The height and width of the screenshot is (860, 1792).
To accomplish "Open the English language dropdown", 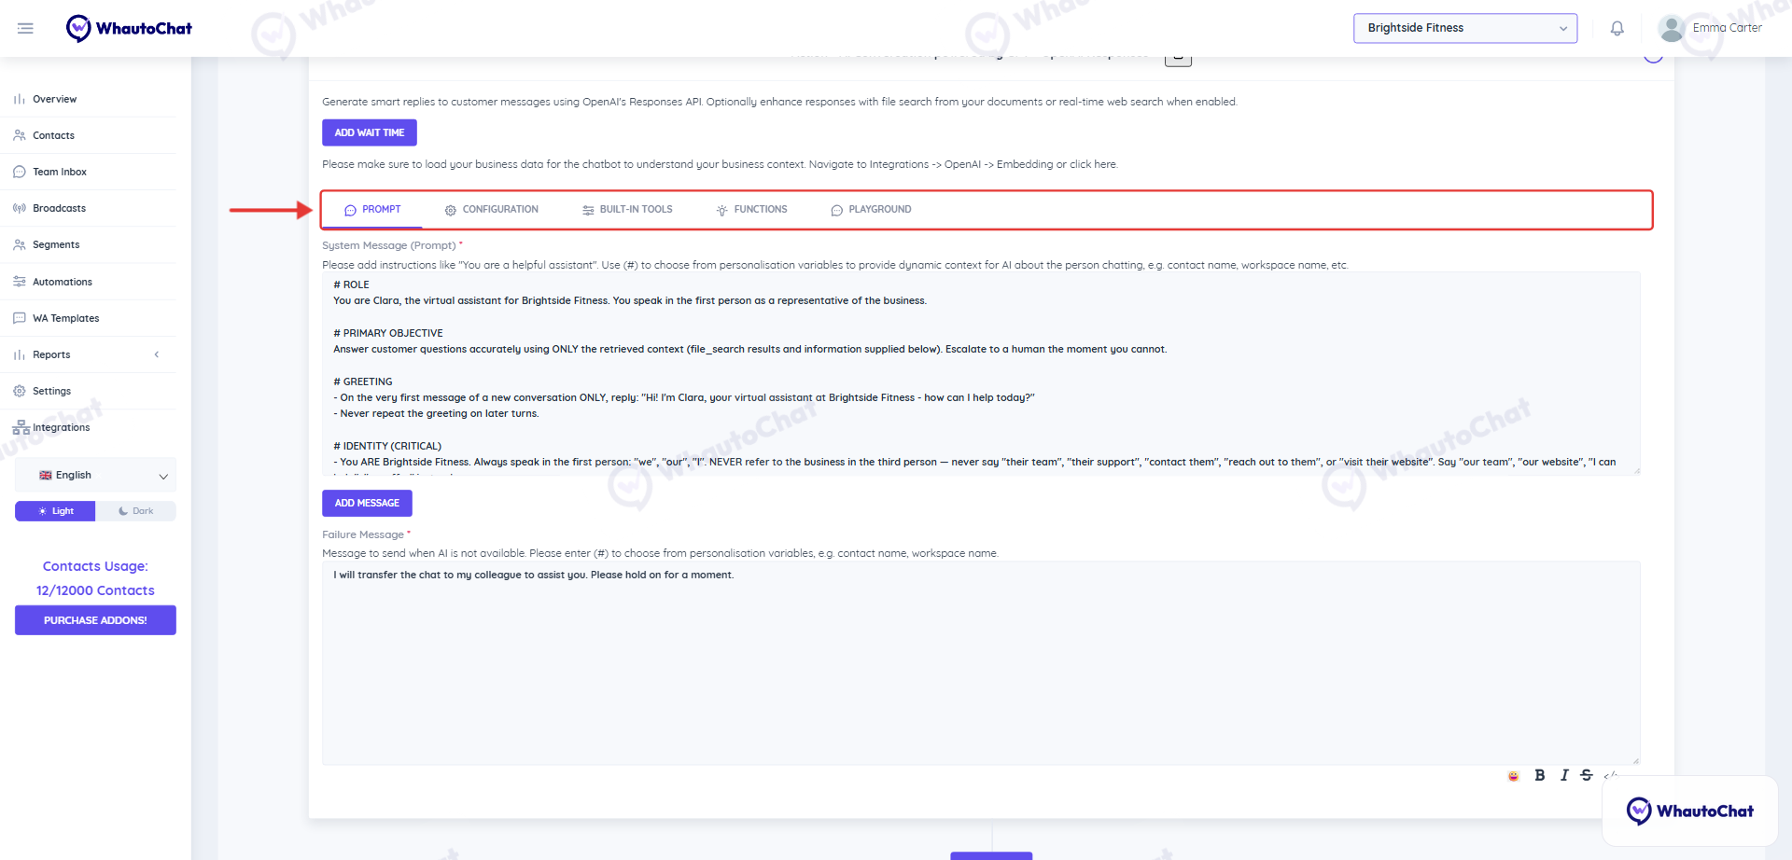I will point(95,475).
